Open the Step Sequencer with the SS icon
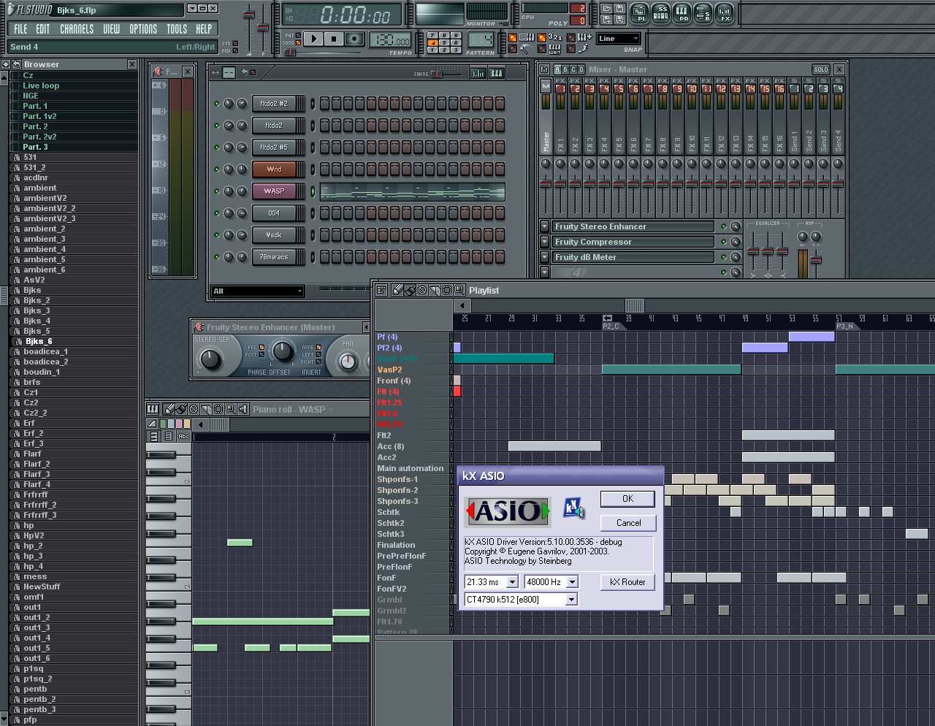Screen dimensions: 935x726 [660, 12]
